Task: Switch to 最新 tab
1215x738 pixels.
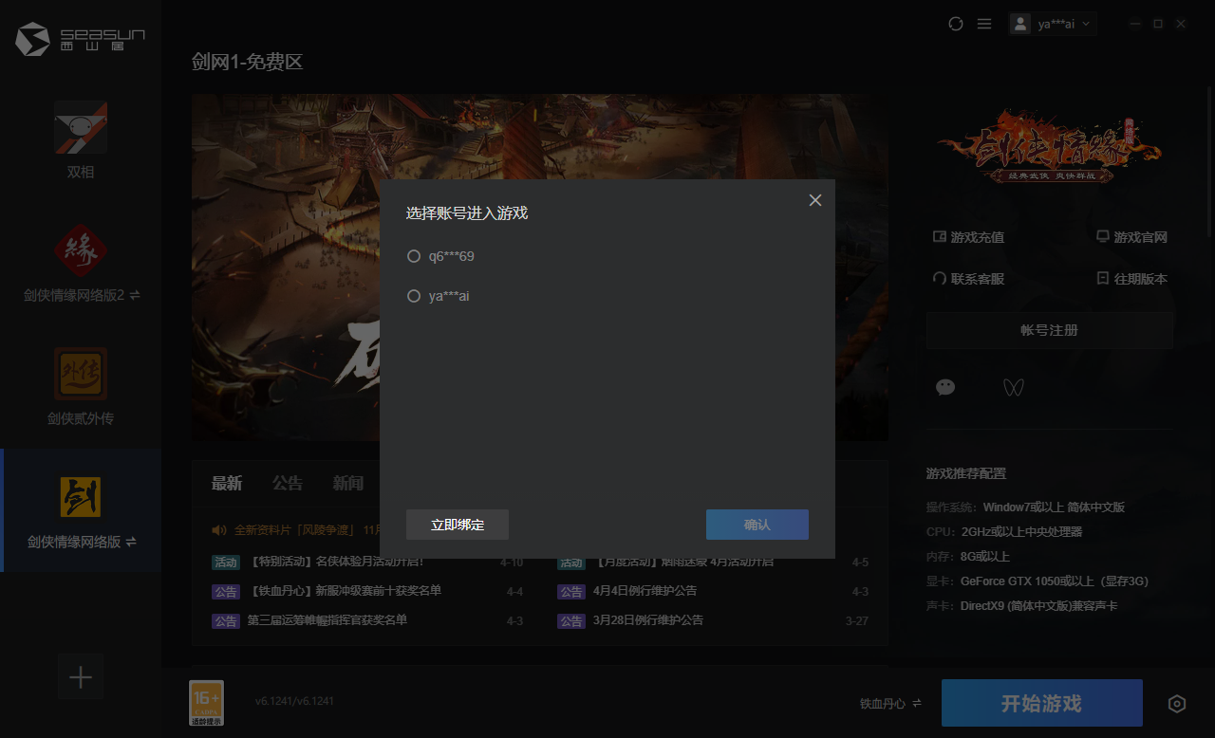Action: (x=227, y=484)
